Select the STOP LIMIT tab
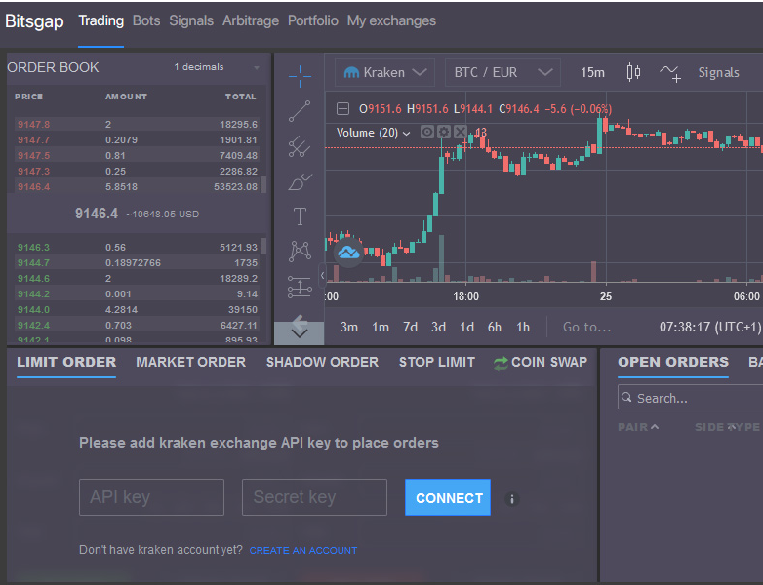763x585 pixels. (x=437, y=363)
